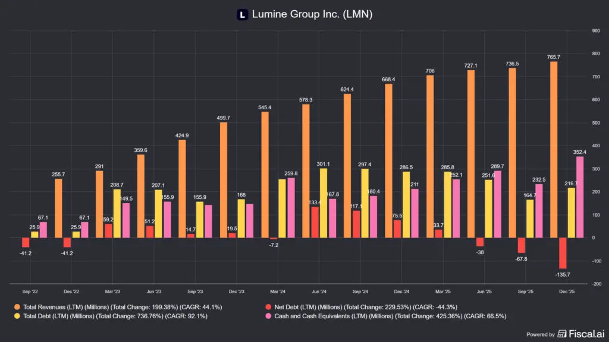Select the Dec '25 total debt bar labeled 216.7
This screenshot has width=609, height=342.
click(572, 213)
